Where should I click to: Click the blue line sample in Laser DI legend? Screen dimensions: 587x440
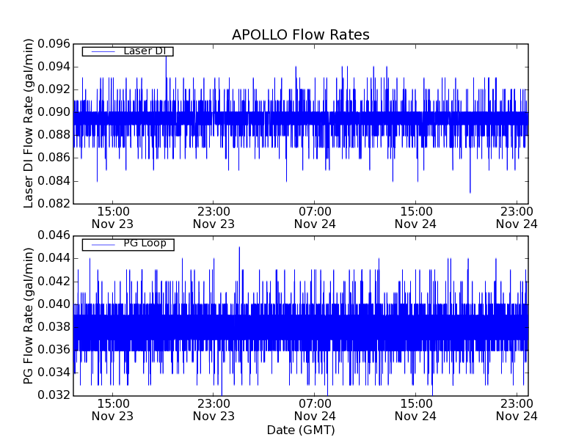(x=101, y=51)
